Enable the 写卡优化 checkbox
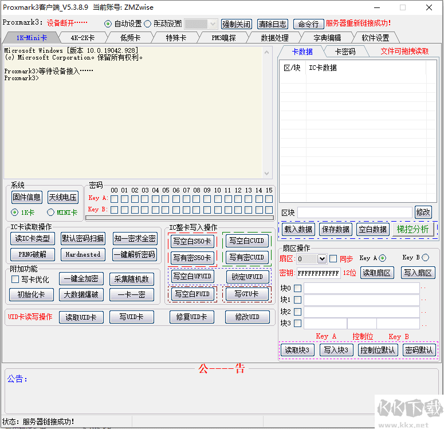The height and width of the screenshot is (429, 444). point(15,280)
